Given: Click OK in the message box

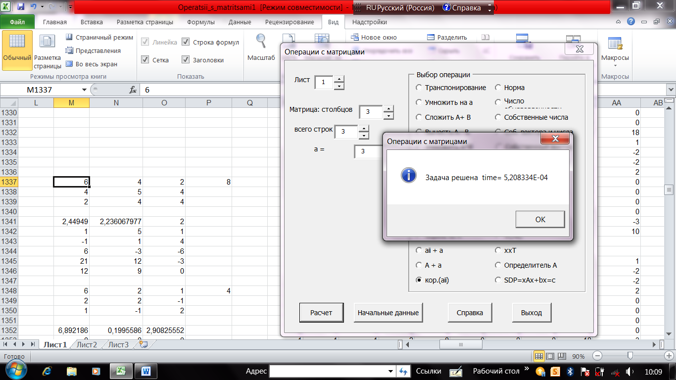Looking at the screenshot, I should (x=540, y=219).
